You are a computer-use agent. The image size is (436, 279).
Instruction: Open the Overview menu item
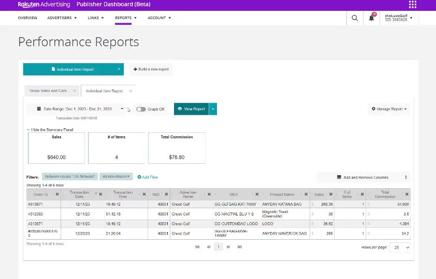(x=27, y=18)
